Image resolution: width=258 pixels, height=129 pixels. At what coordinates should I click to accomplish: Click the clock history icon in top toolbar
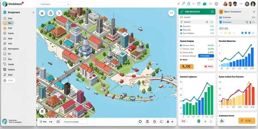216,4
